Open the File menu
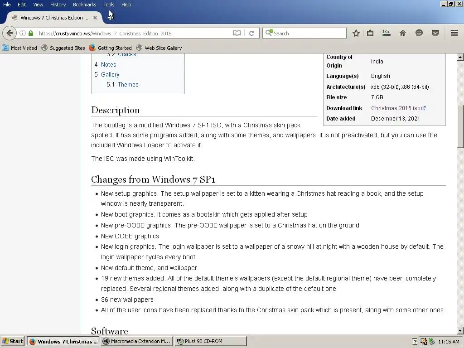Viewport: 464px width, 348px height. point(7,5)
